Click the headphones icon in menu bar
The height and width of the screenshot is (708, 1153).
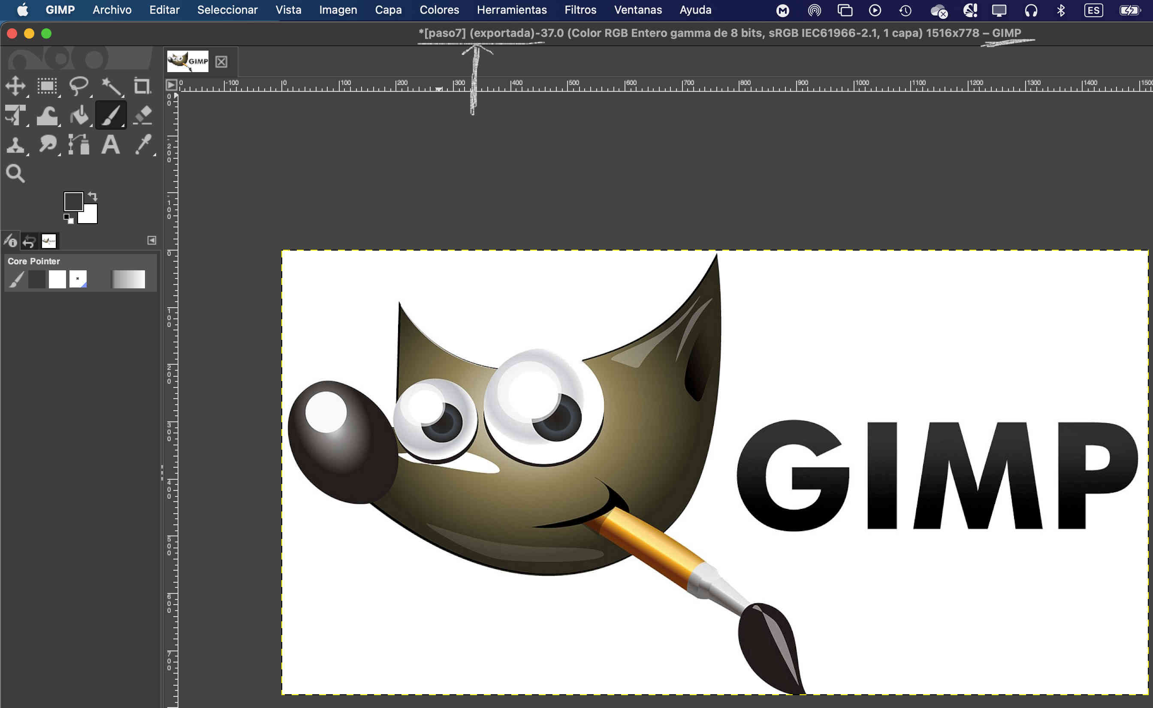pos(1031,10)
